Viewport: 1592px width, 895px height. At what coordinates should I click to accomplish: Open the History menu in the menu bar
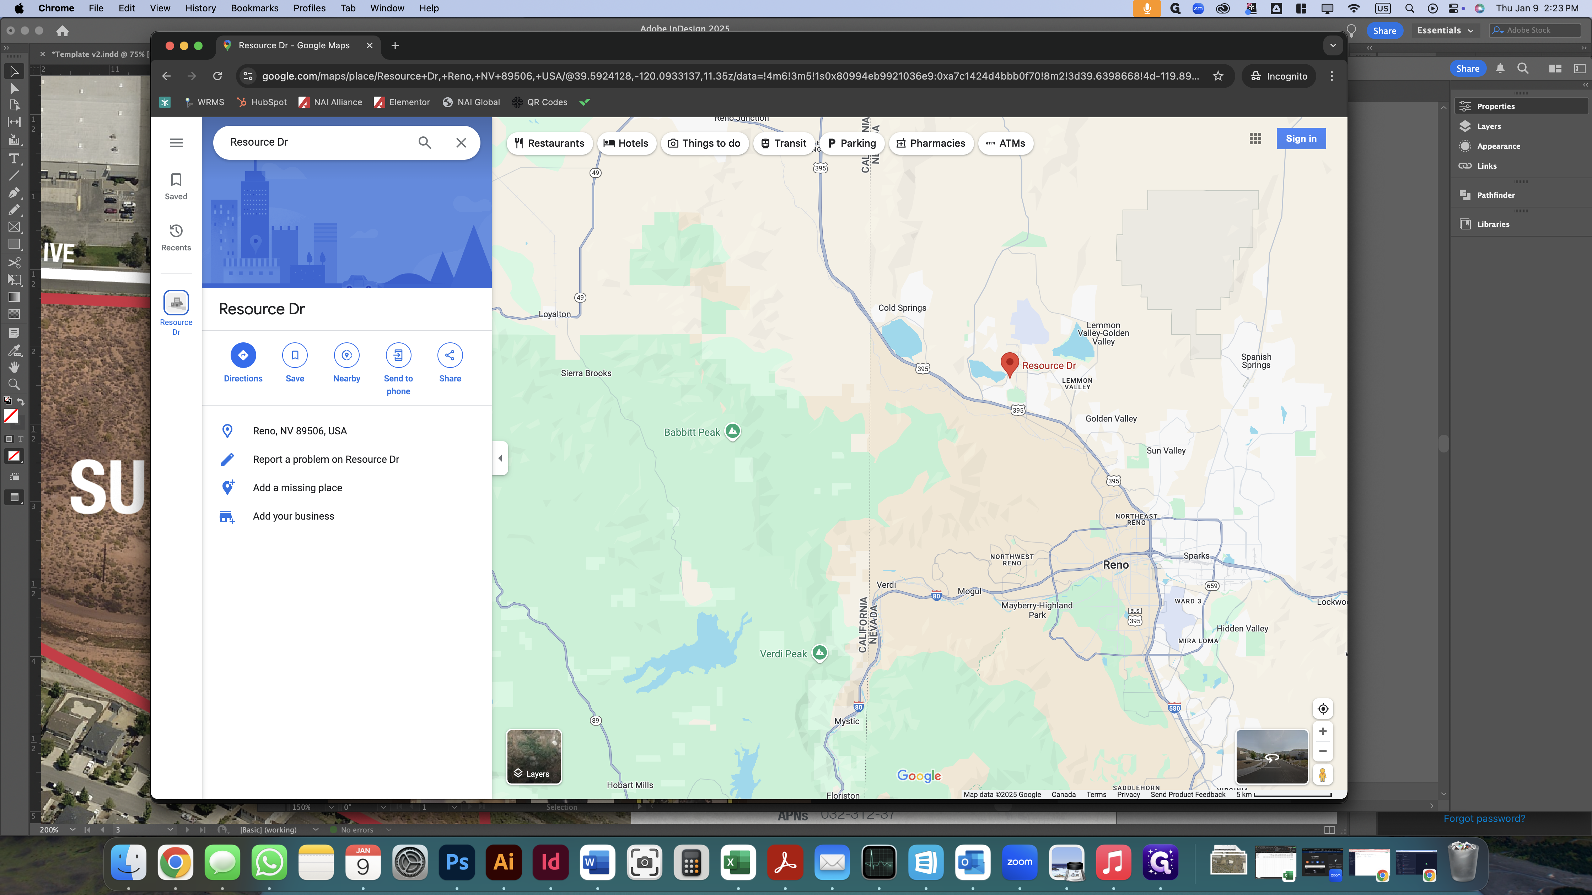pos(200,8)
